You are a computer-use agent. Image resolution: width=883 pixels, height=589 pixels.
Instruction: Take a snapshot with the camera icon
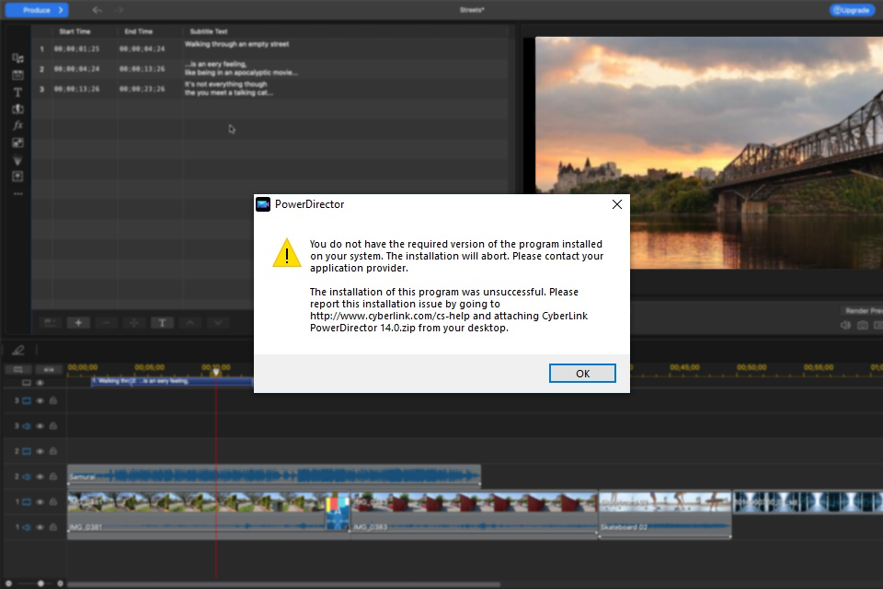pos(862,325)
